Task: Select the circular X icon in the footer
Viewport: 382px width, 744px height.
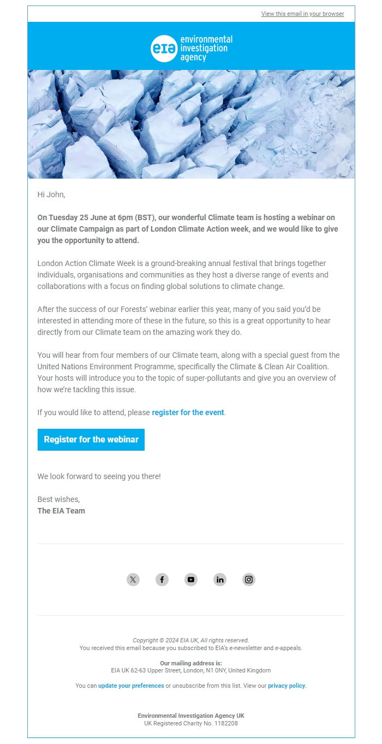Action: (133, 580)
